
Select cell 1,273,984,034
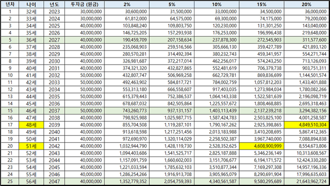(262, 89)
